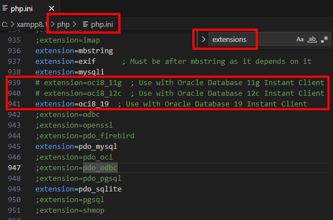Click 'extension=exif' text
333x220 pixels.
pyautogui.click(x=66, y=62)
